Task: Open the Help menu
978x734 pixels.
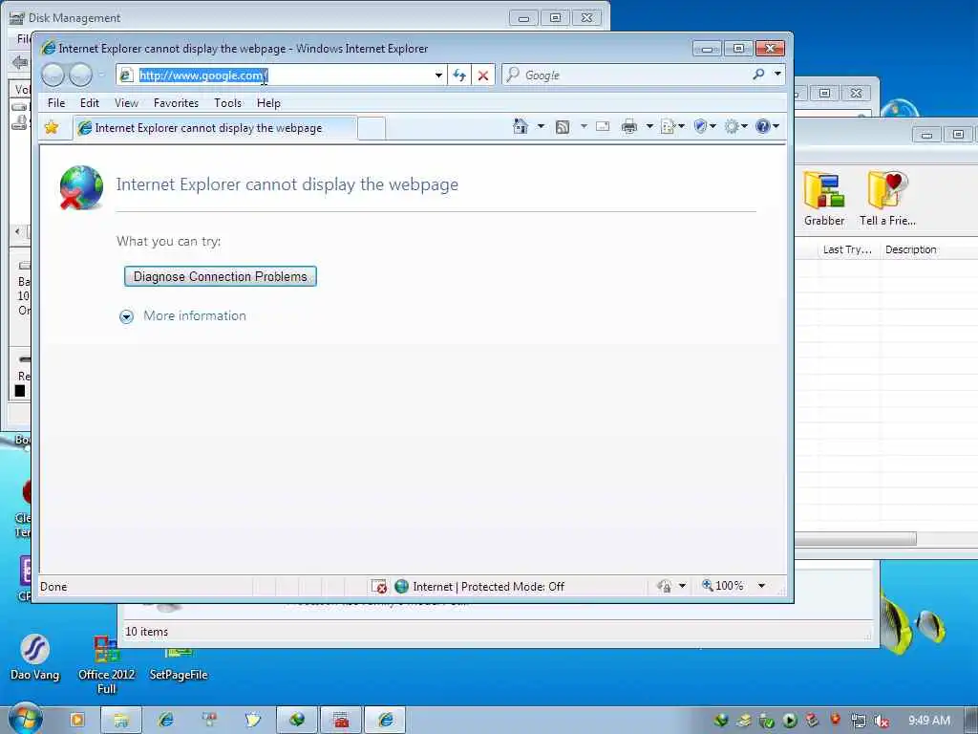Action: coord(268,103)
